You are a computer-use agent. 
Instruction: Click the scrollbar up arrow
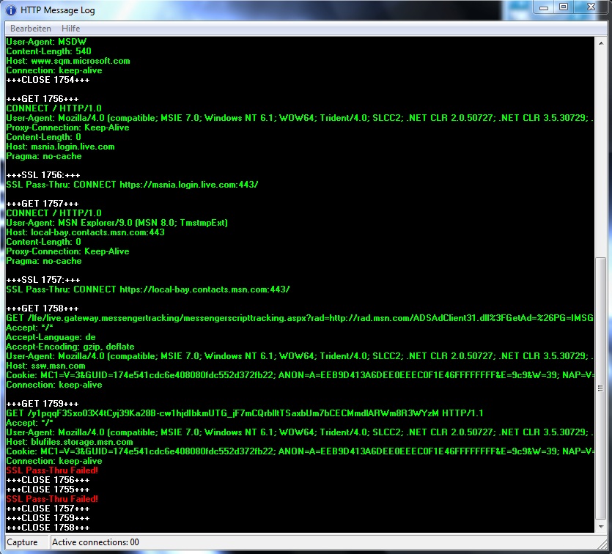point(601,43)
